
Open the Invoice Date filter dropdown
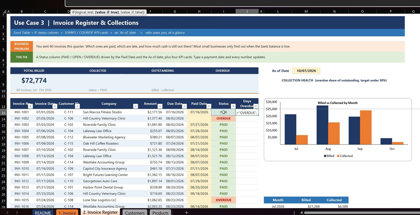point(55,106)
